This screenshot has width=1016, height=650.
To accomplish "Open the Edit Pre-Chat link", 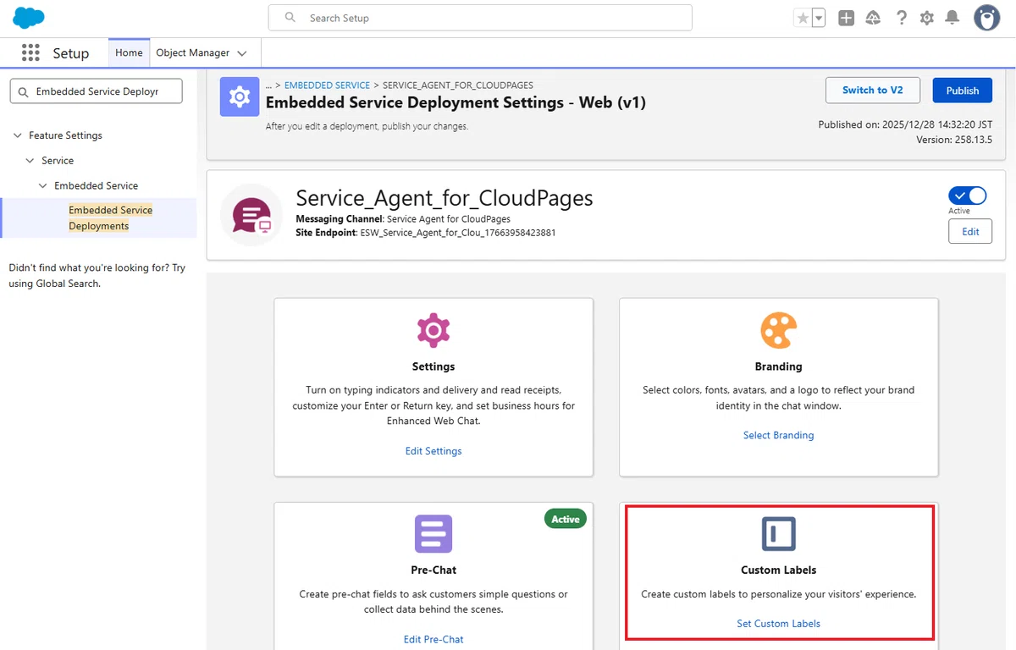I will pos(433,639).
